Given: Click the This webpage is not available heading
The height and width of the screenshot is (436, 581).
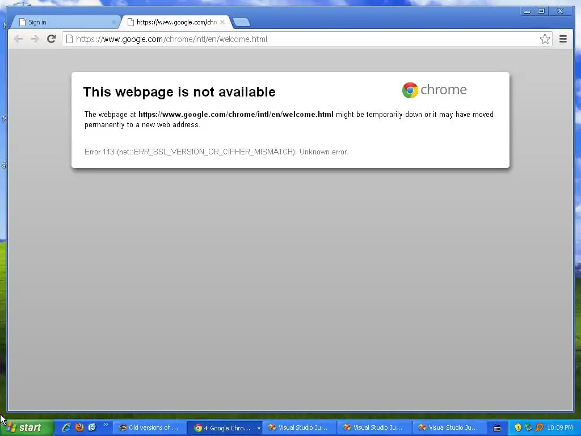Looking at the screenshot, I should [179, 92].
